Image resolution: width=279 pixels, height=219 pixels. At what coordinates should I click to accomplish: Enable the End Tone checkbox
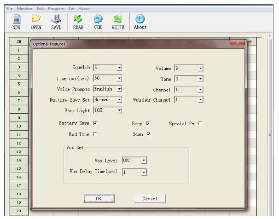click(x=95, y=134)
